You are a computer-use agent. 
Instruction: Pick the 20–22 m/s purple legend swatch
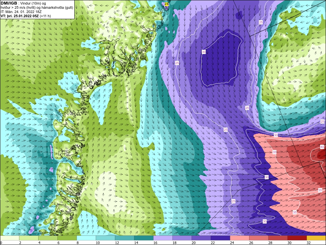201,238
